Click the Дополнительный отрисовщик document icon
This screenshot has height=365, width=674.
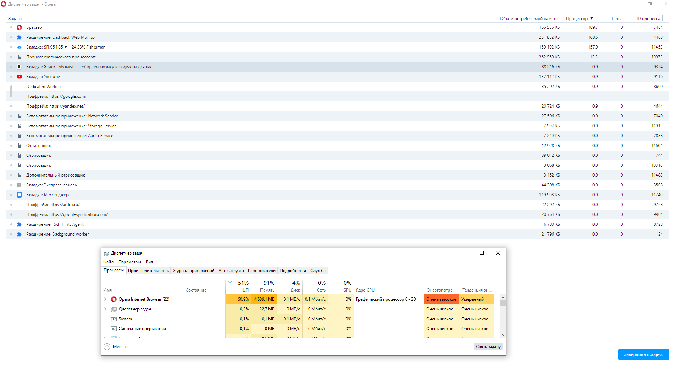(19, 175)
